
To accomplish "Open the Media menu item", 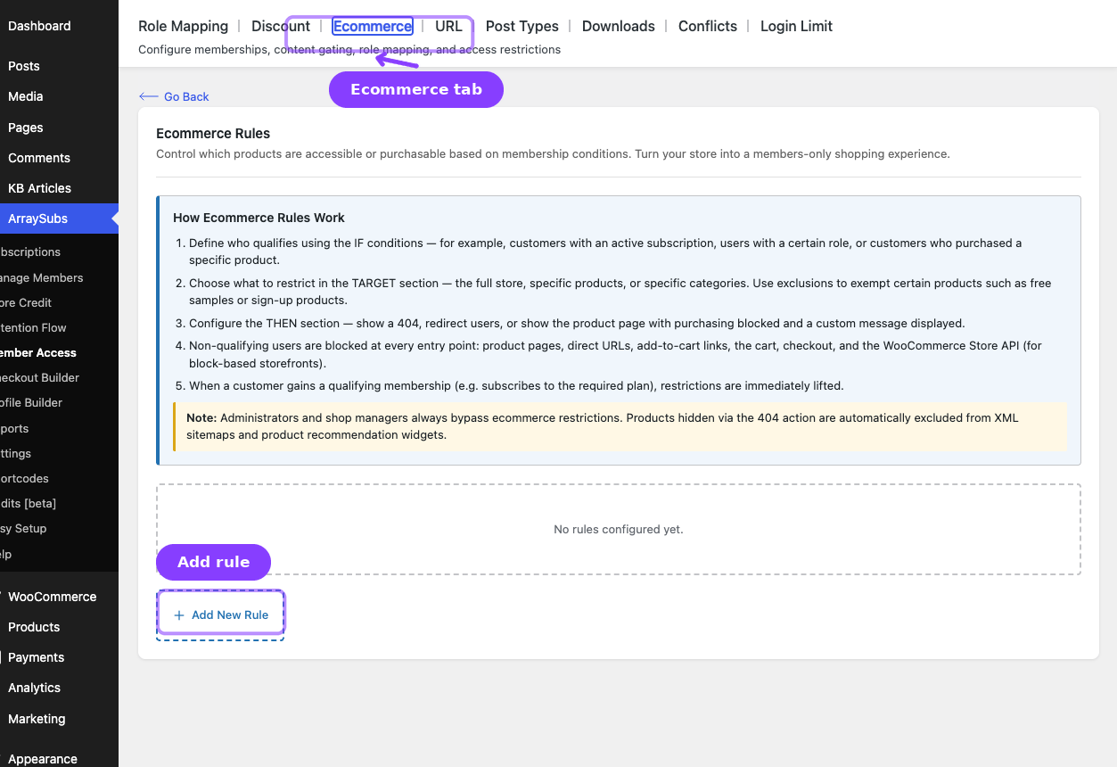I will 59,96.
